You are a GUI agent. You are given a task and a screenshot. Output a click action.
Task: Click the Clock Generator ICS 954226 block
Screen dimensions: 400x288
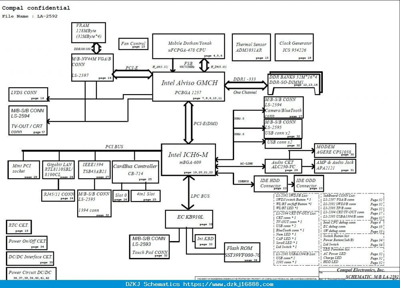pyautogui.click(x=294, y=47)
